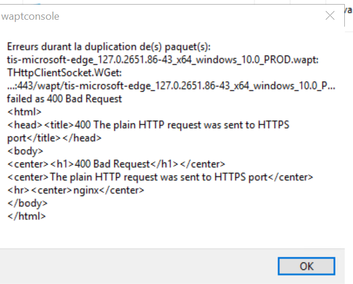The width and height of the screenshot is (353, 284).
Task: Click the <center>The plain HTTP request line
Action: 160,177
